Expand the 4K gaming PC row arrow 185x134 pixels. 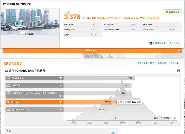tap(61, 78)
